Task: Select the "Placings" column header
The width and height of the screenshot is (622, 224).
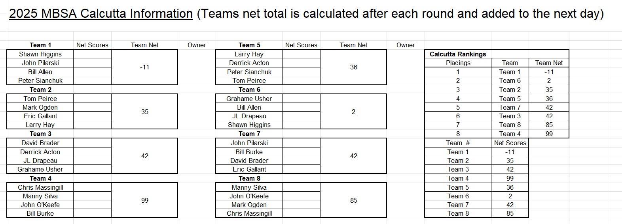Action: 458,63
